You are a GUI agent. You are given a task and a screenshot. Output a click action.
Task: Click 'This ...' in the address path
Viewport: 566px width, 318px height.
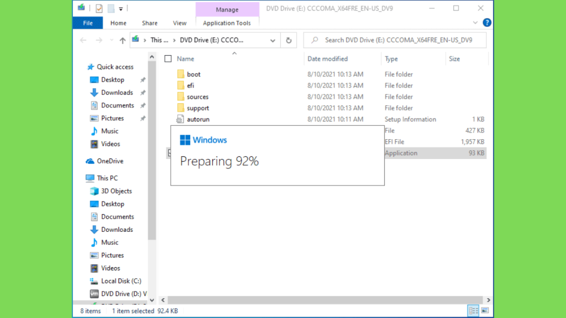pos(159,40)
